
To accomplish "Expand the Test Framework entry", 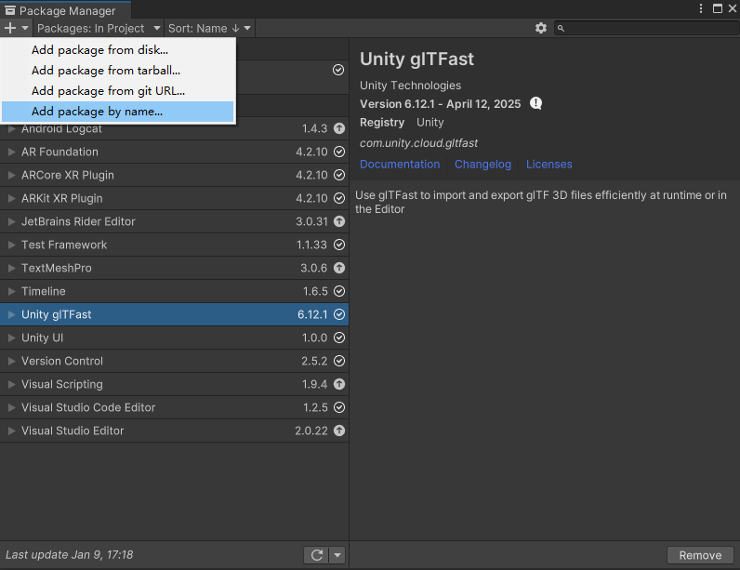I will tap(12, 245).
